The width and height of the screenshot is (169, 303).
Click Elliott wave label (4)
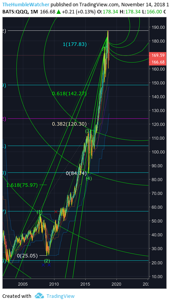click(89, 178)
